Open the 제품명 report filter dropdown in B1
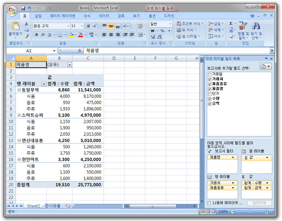The width and height of the screenshot is (282, 221). coord(70,65)
